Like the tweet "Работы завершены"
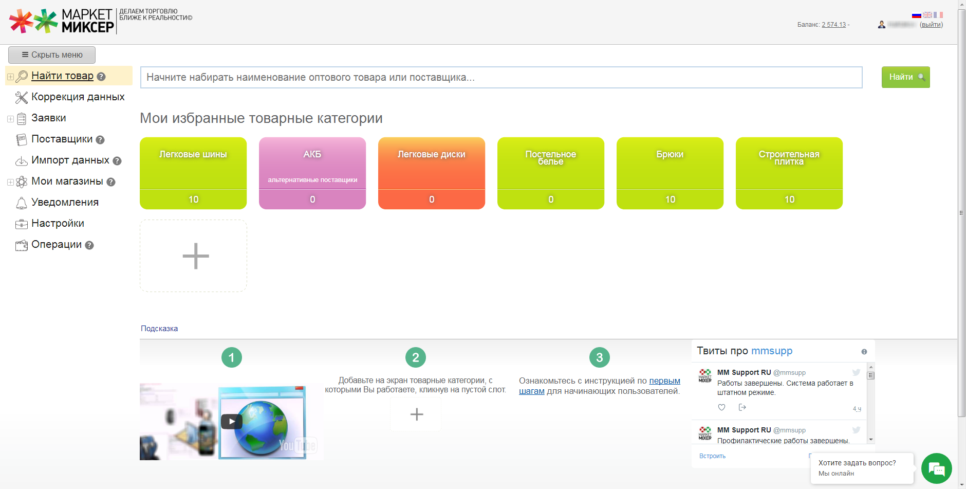The height and width of the screenshot is (489, 966). click(722, 407)
